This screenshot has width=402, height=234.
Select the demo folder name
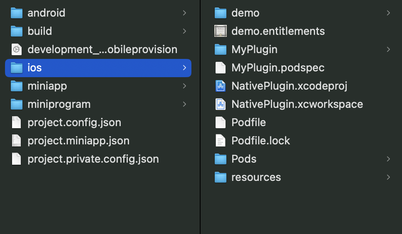(246, 13)
